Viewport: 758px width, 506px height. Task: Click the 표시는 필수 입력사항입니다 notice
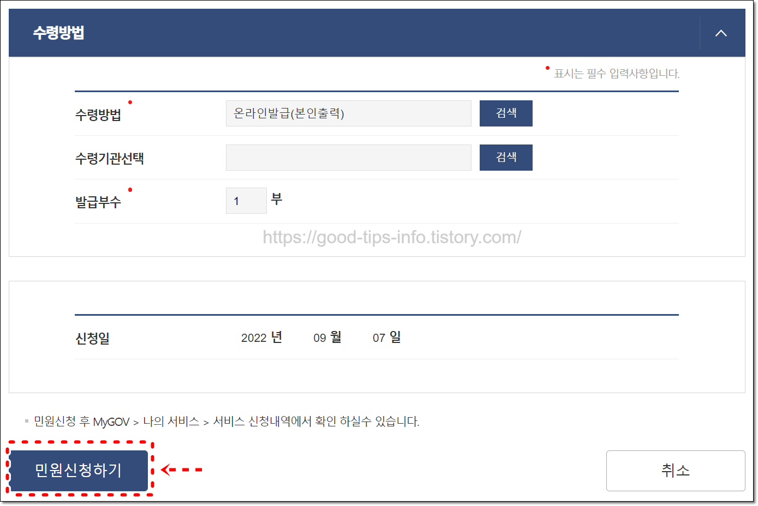(617, 74)
